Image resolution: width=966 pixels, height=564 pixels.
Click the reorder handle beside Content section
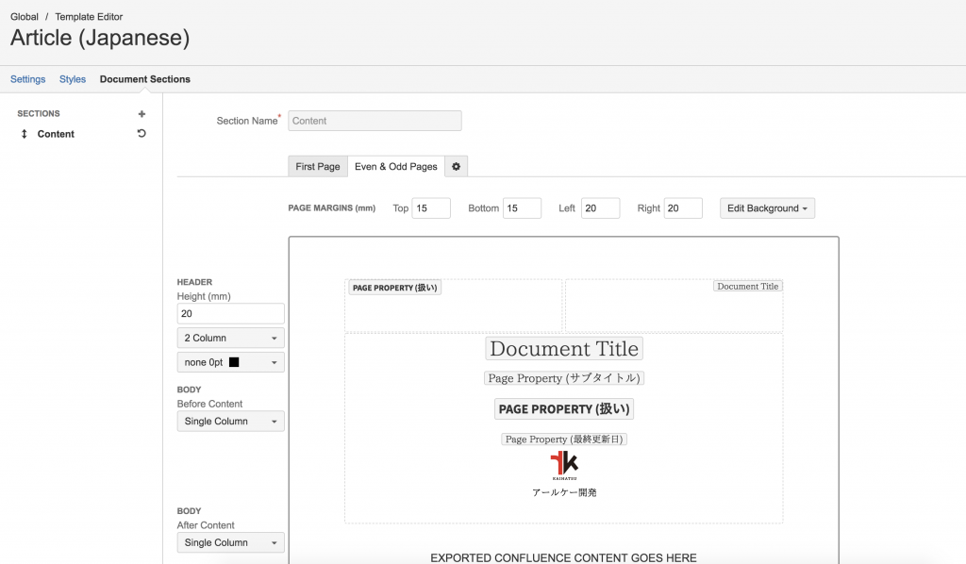(x=24, y=134)
